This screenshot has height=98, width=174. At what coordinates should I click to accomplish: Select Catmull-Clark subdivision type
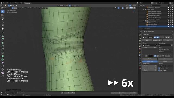[x=150, y=62]
